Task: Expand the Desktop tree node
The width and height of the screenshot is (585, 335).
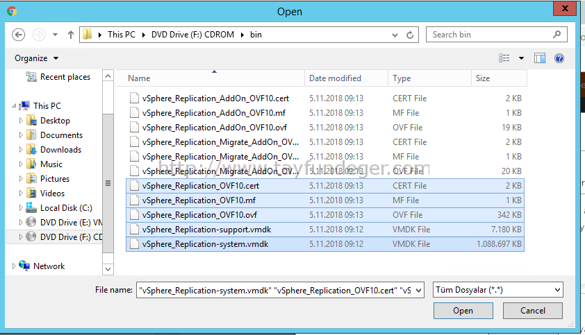Action: pos(21,121)
